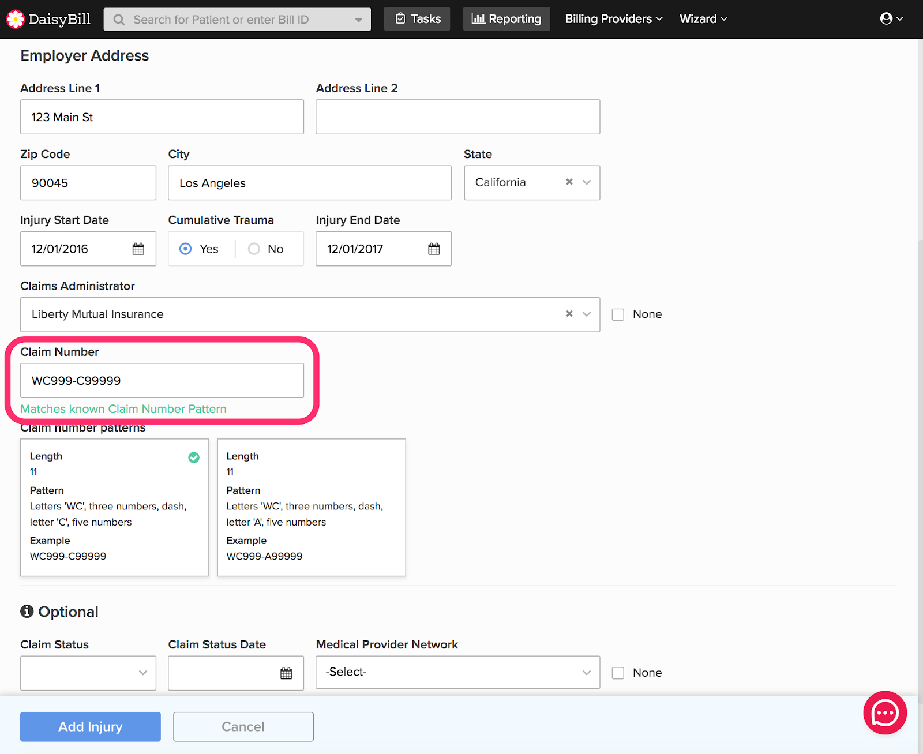Select the pattern card with example WC999-C99999
Viewport: 923px width, 754px height.
coord(115,507)
